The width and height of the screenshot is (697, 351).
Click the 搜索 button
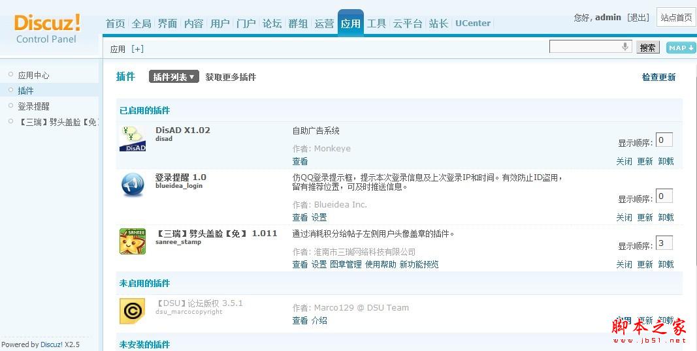pyautogui.click(x=648, y=48)
